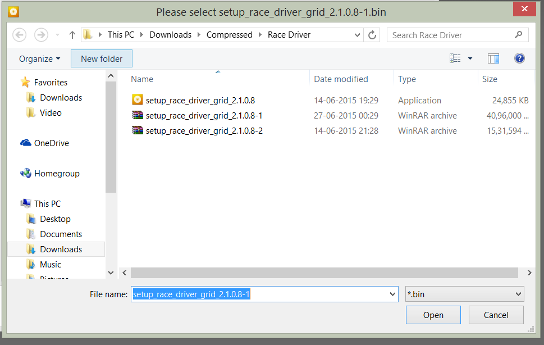
Task: Click the search magnifier icon
Action: click(518, 35)
